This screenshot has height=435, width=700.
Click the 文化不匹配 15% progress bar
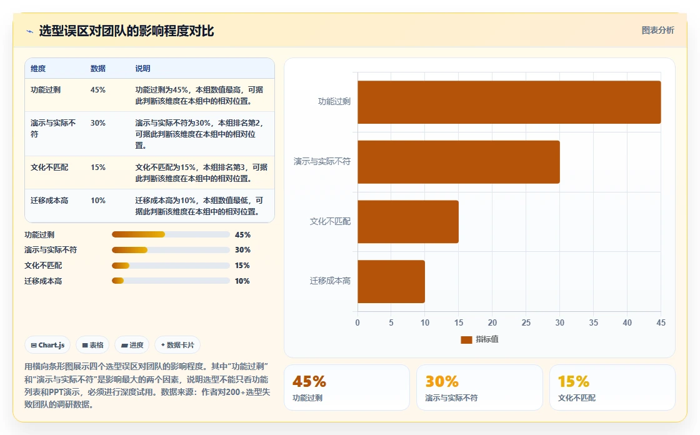171,266
